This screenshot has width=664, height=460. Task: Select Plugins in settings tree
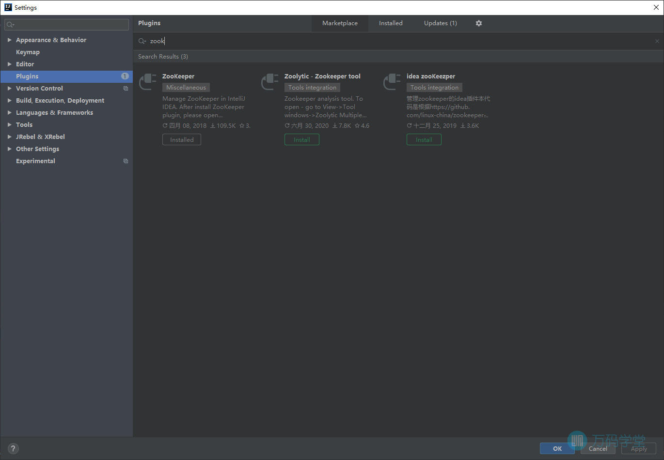pos(66,77)
